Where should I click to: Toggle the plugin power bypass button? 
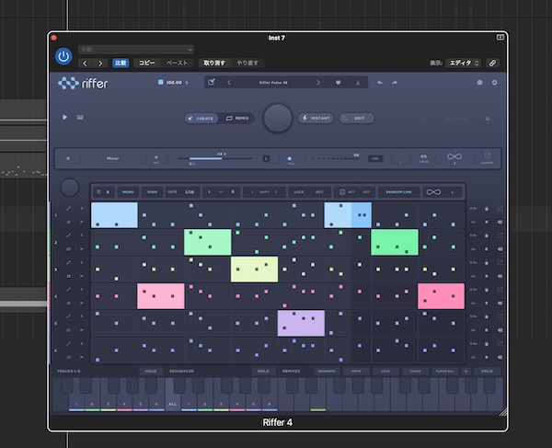point(63,56)
